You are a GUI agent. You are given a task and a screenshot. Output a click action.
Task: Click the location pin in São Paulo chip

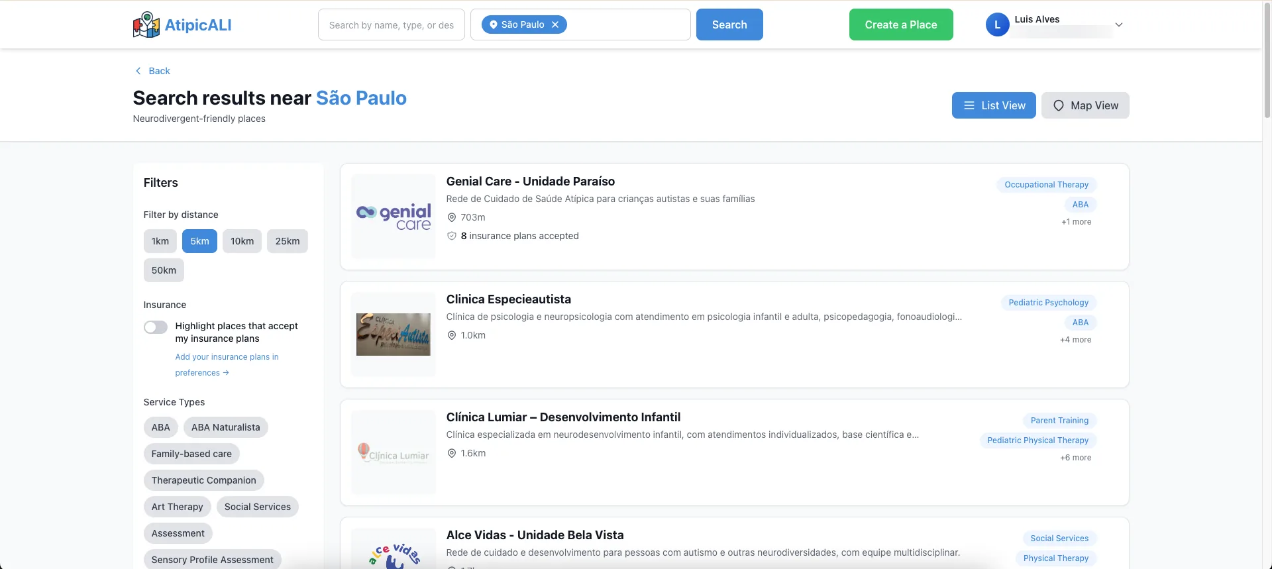click(x=493, y=25)
